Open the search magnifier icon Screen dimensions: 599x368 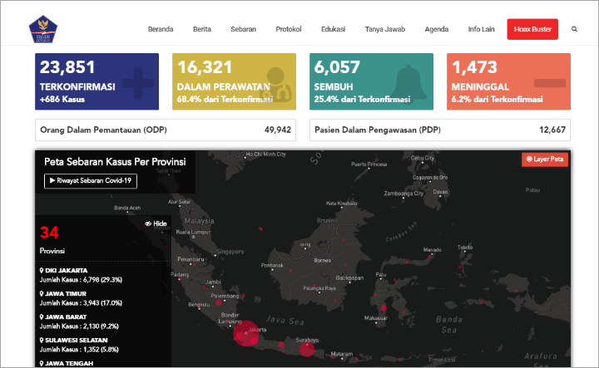click(574, 29)
